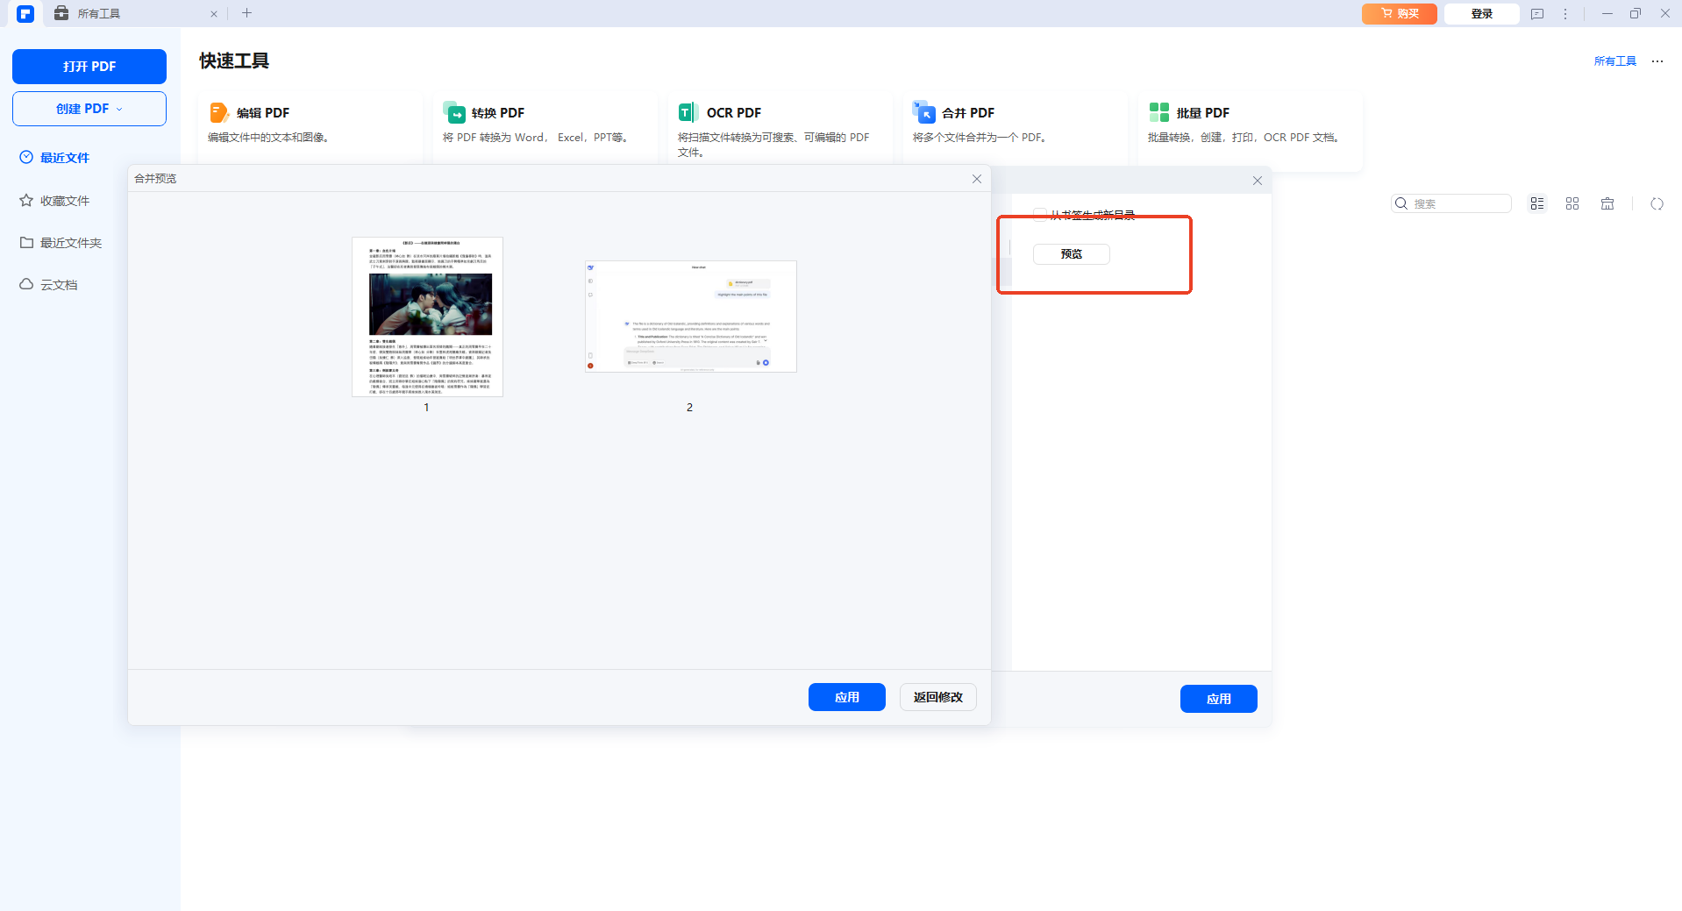1682x911 pixels.
Task: Click Apply (应用) in merge preview dialog
Action: click(846, 697)
